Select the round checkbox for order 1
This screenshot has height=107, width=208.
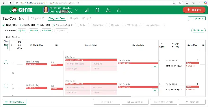[6, 62]
